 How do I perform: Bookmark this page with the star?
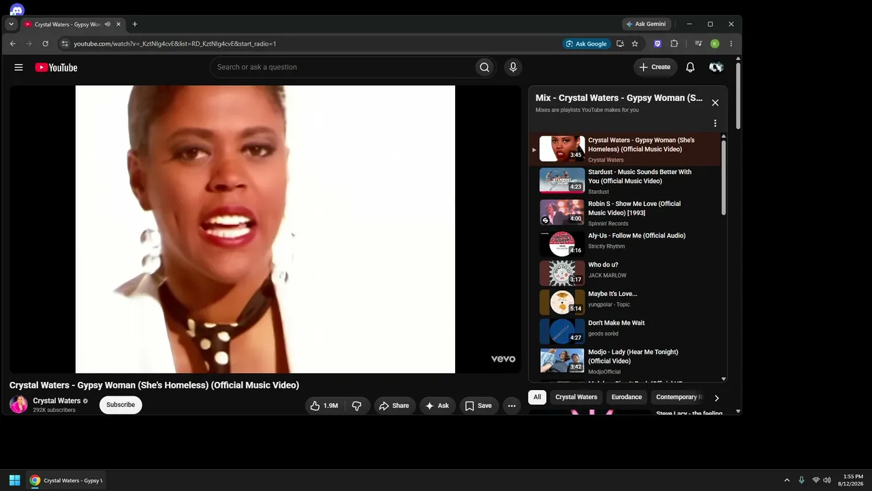pos(635,44)
